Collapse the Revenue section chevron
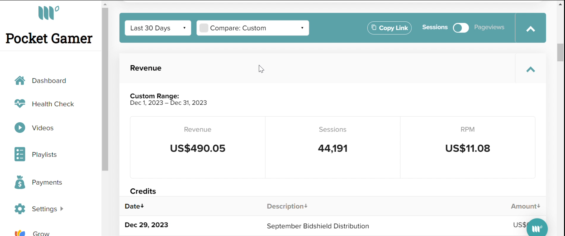The width and height of the screenshot is (565, 236). (531, 69)
